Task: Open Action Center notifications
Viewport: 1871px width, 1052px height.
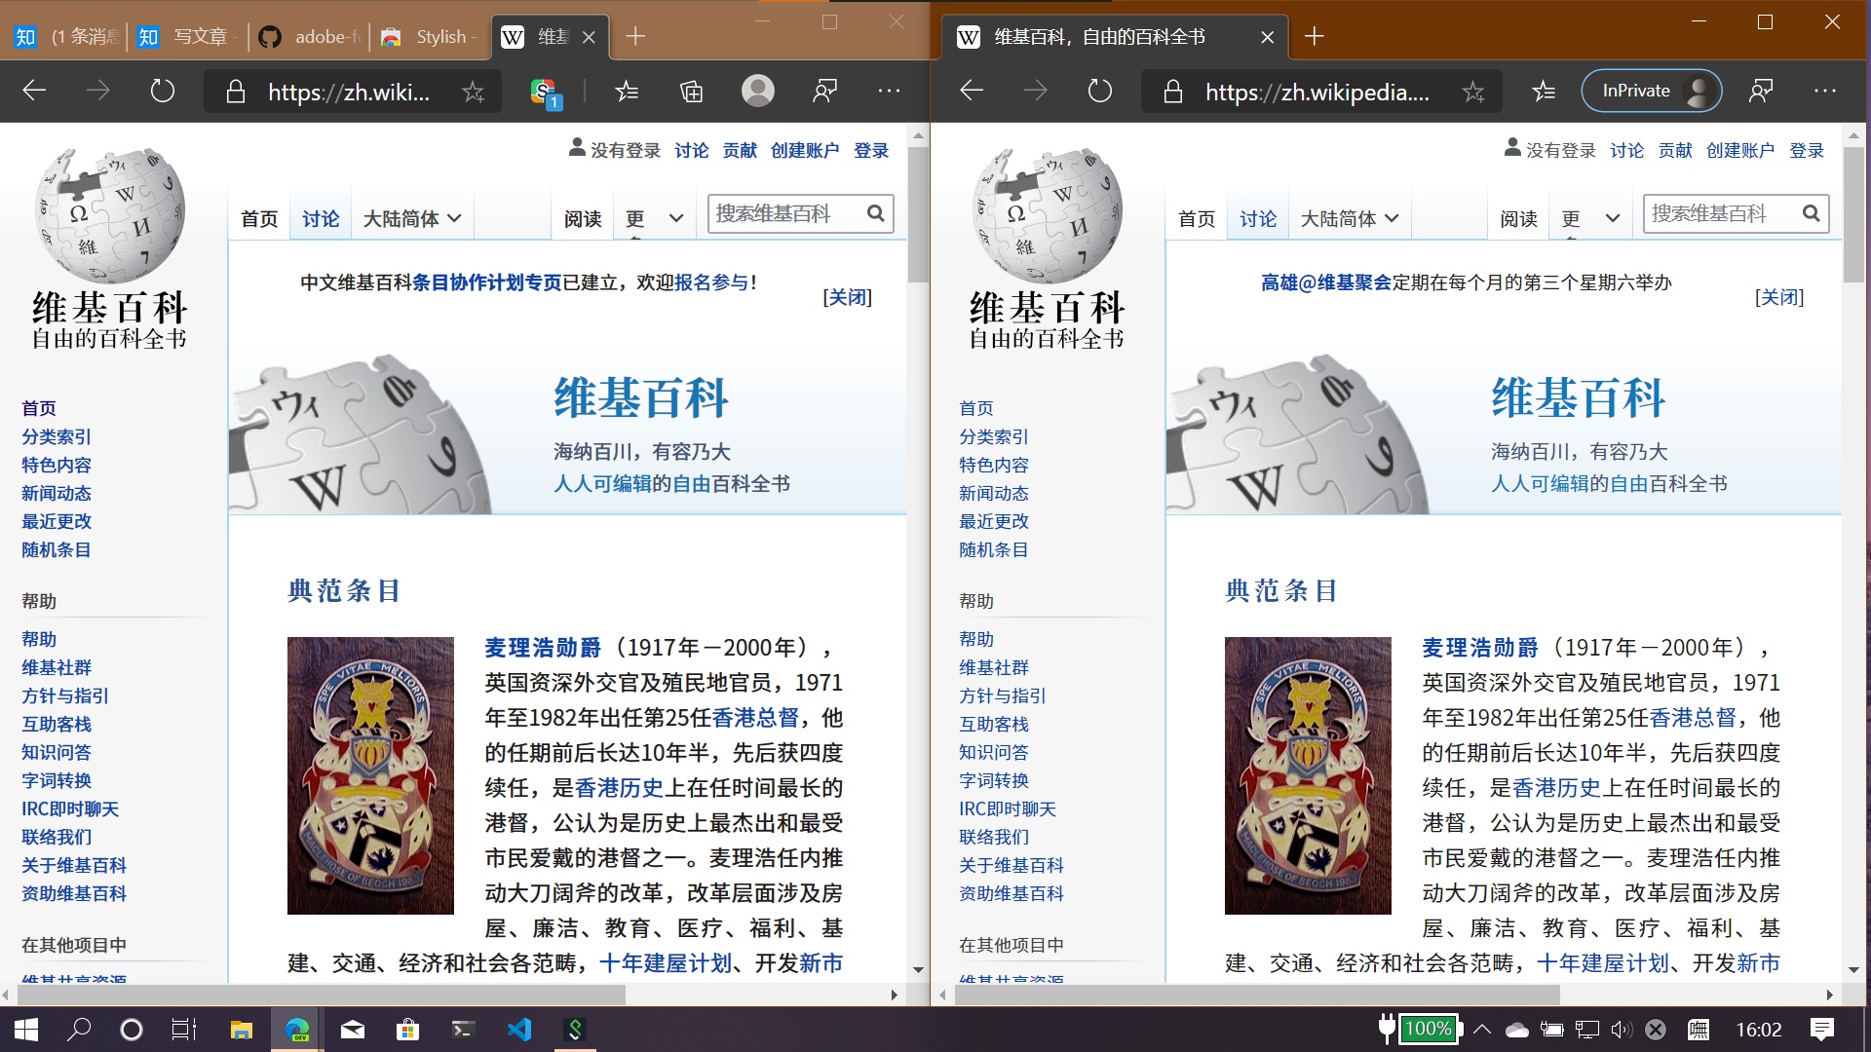Action: [1821, 1030]
